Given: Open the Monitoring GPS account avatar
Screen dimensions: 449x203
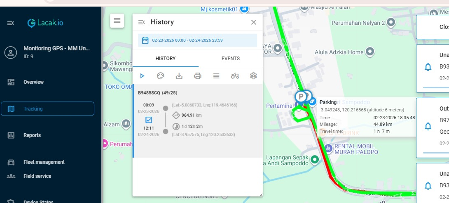Looking at the screenshot, I should tap(11, 52).
